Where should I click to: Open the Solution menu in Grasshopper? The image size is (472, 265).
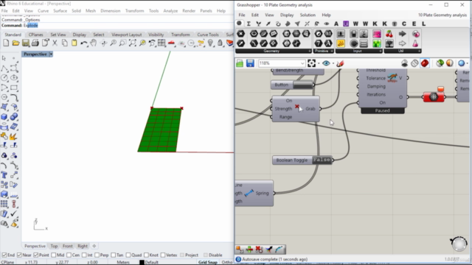coord(308,15)
